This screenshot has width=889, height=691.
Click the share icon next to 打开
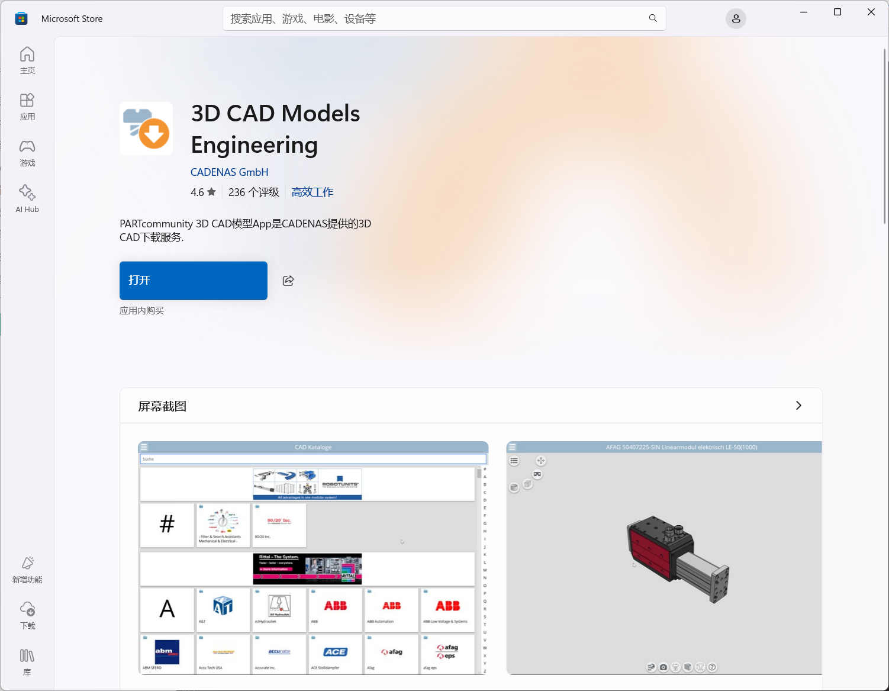click(288, 281)
